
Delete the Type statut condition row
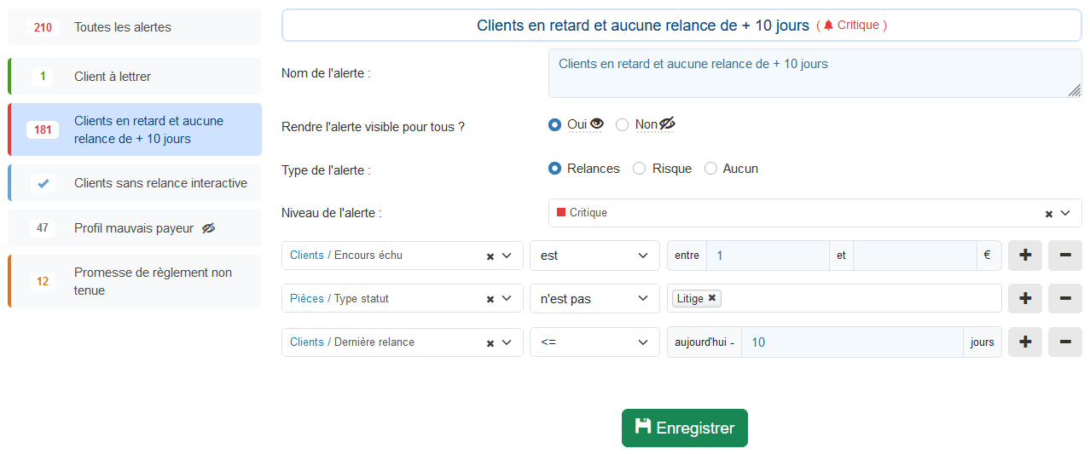point(1065,298)
